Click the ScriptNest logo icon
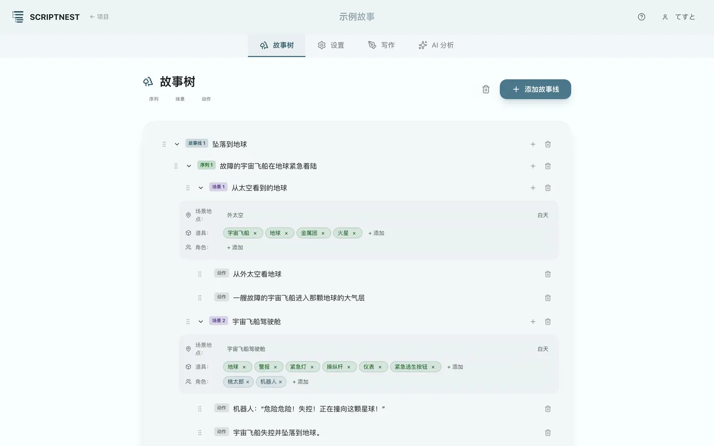The image size is (714, 446). click(18, 17)
